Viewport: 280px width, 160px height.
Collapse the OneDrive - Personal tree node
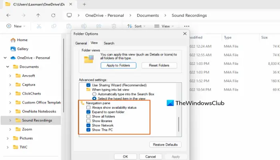[5, 58]
